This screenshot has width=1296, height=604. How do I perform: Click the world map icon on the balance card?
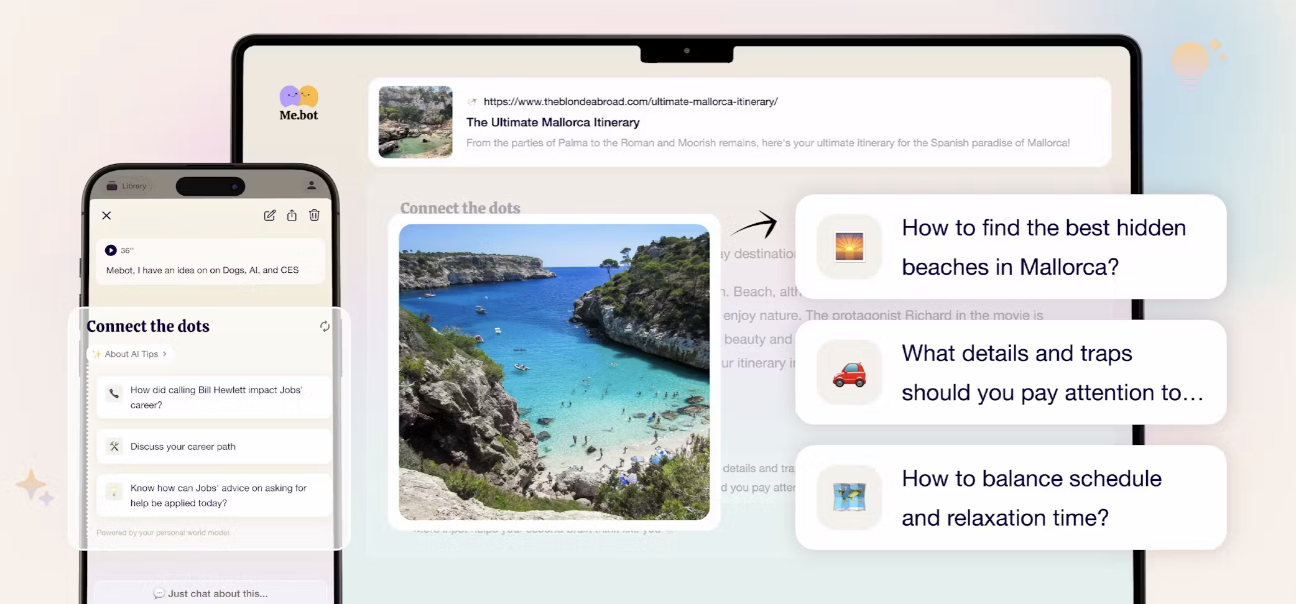tap(849, 498)
